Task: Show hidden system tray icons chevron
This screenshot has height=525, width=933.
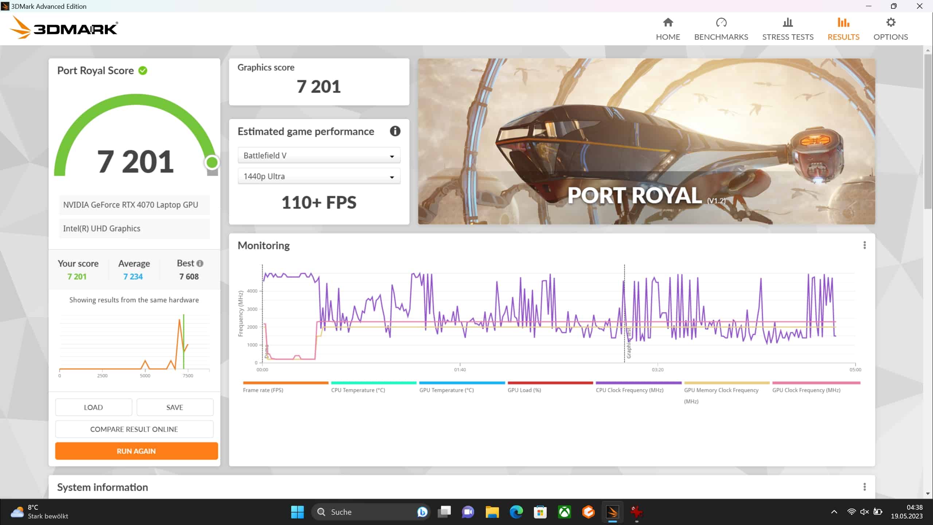Action: click(x=834, y=512)
